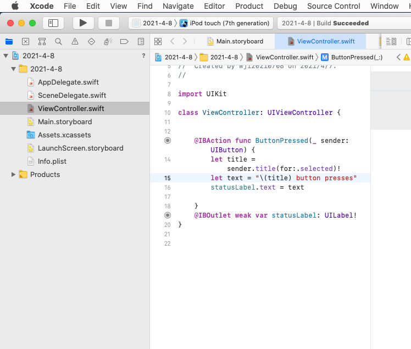Open the Product menu
Viewport: 411px width, 349px height.
pyautogui.click(x=249, y=6)
